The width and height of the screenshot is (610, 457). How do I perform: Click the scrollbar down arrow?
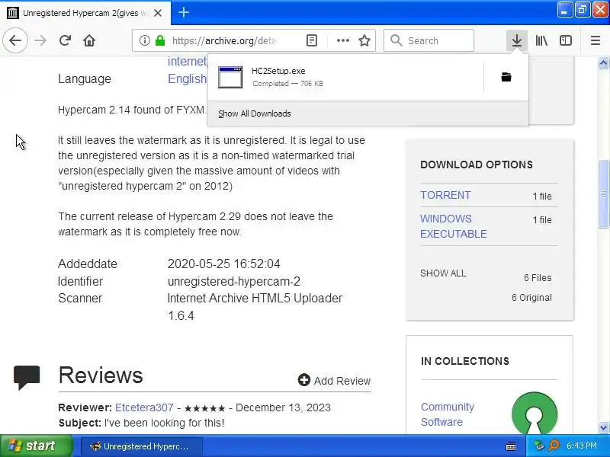603,428
